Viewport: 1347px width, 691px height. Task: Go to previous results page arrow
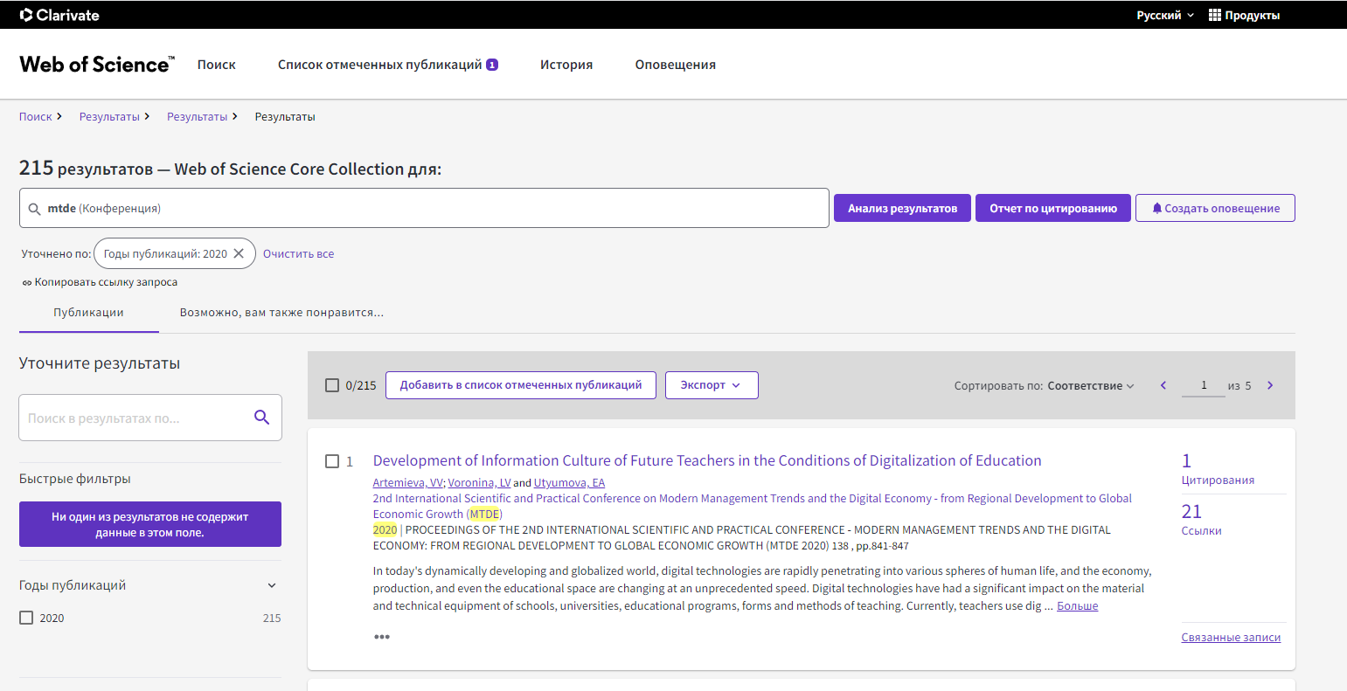coord(1163,385)
